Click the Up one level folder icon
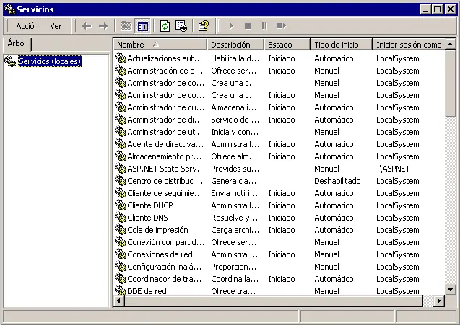Image resolution: width=460 pixels, height=325 pixels. 126,26
